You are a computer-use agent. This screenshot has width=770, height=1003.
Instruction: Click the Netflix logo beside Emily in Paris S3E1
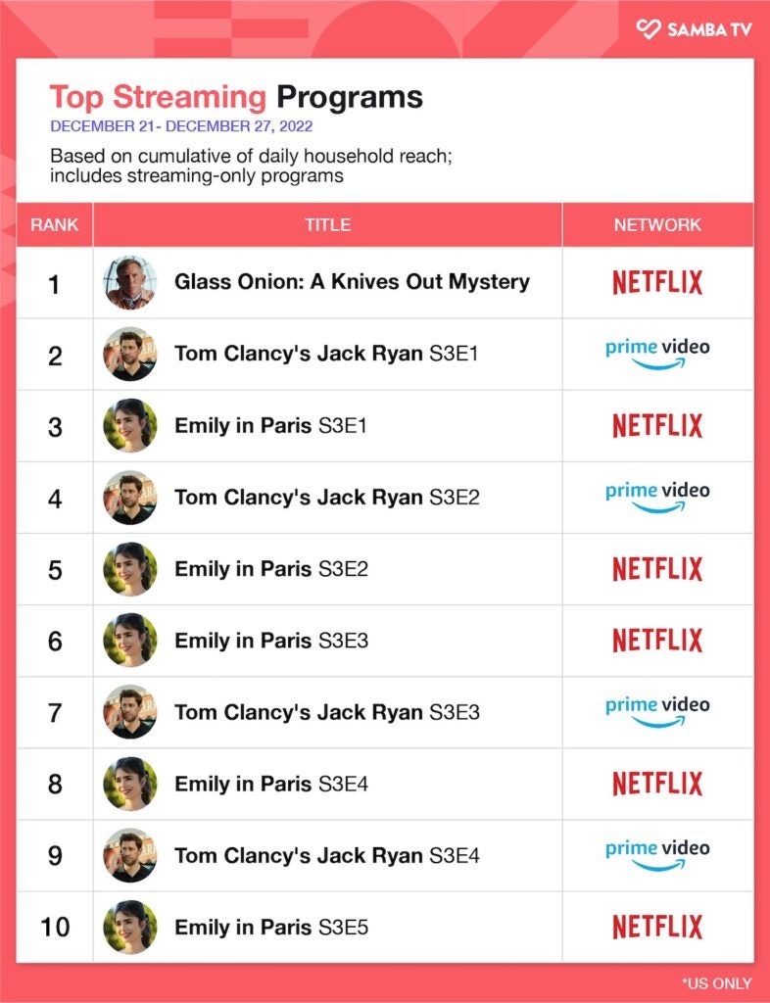pos(657,425)
